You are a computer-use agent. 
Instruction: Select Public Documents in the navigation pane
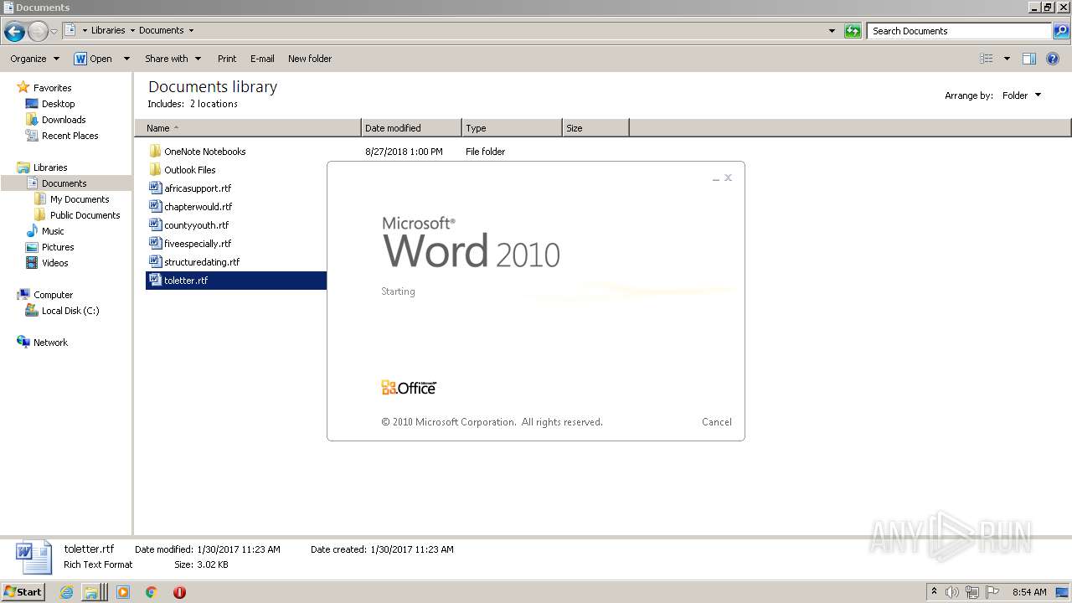click(x=85, y=215)
